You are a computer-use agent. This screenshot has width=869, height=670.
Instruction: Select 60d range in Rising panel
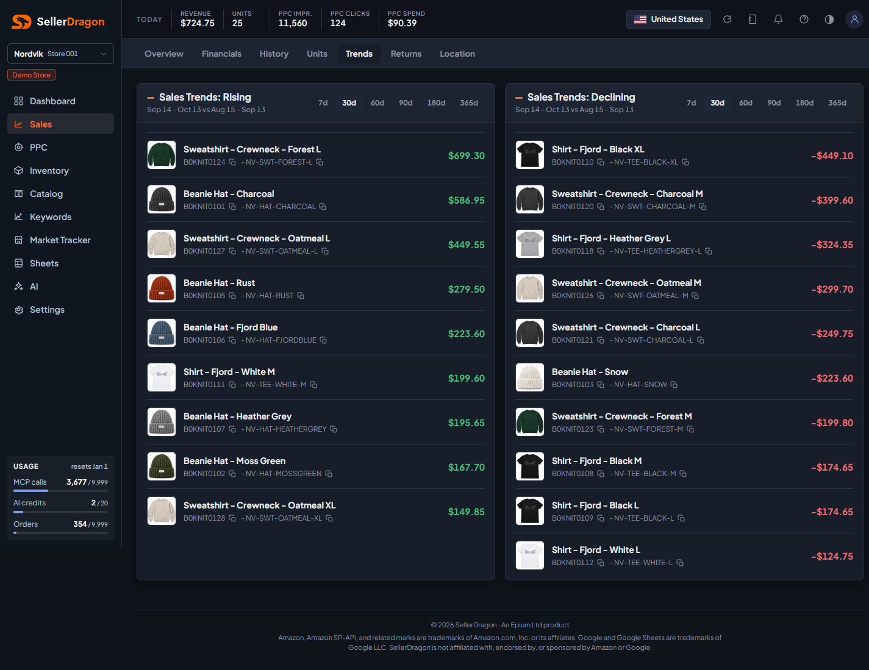click(x=377, y=103)
